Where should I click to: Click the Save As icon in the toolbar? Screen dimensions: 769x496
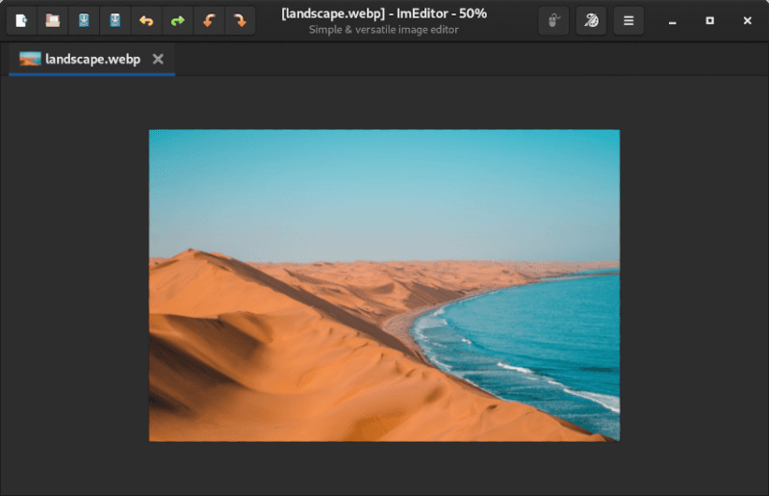point(115,20)
